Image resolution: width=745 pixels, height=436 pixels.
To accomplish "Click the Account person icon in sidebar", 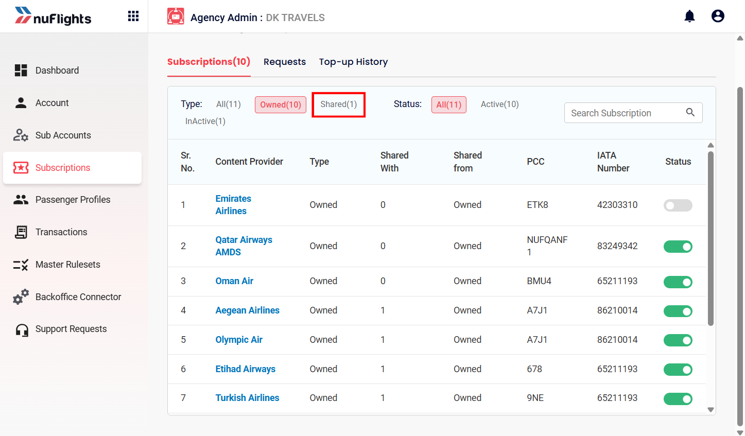I will 21,103.
